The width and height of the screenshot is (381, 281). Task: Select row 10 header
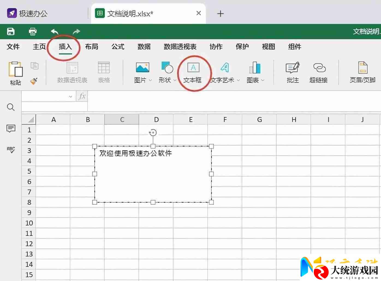(x=29, y=223)
